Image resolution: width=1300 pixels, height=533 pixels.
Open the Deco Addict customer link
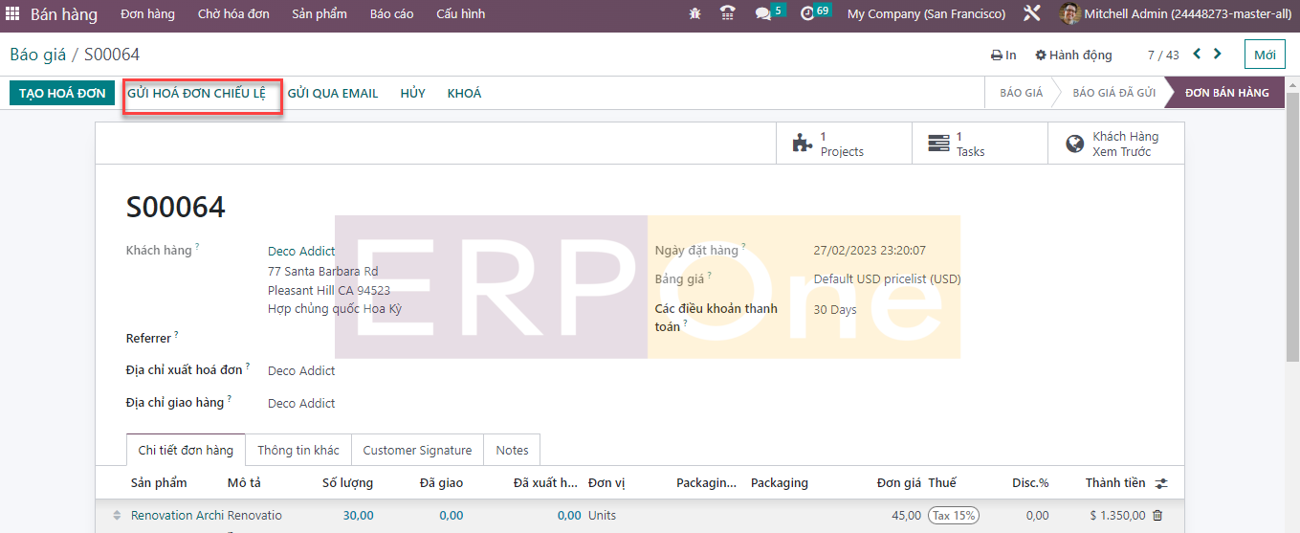[x=301, y=251]
